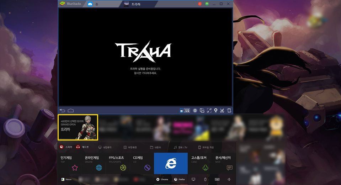Viewport: 341px width, 185px height.
Task: Click the blue game controls icon beside keyboard
Action: pos(181,111)
